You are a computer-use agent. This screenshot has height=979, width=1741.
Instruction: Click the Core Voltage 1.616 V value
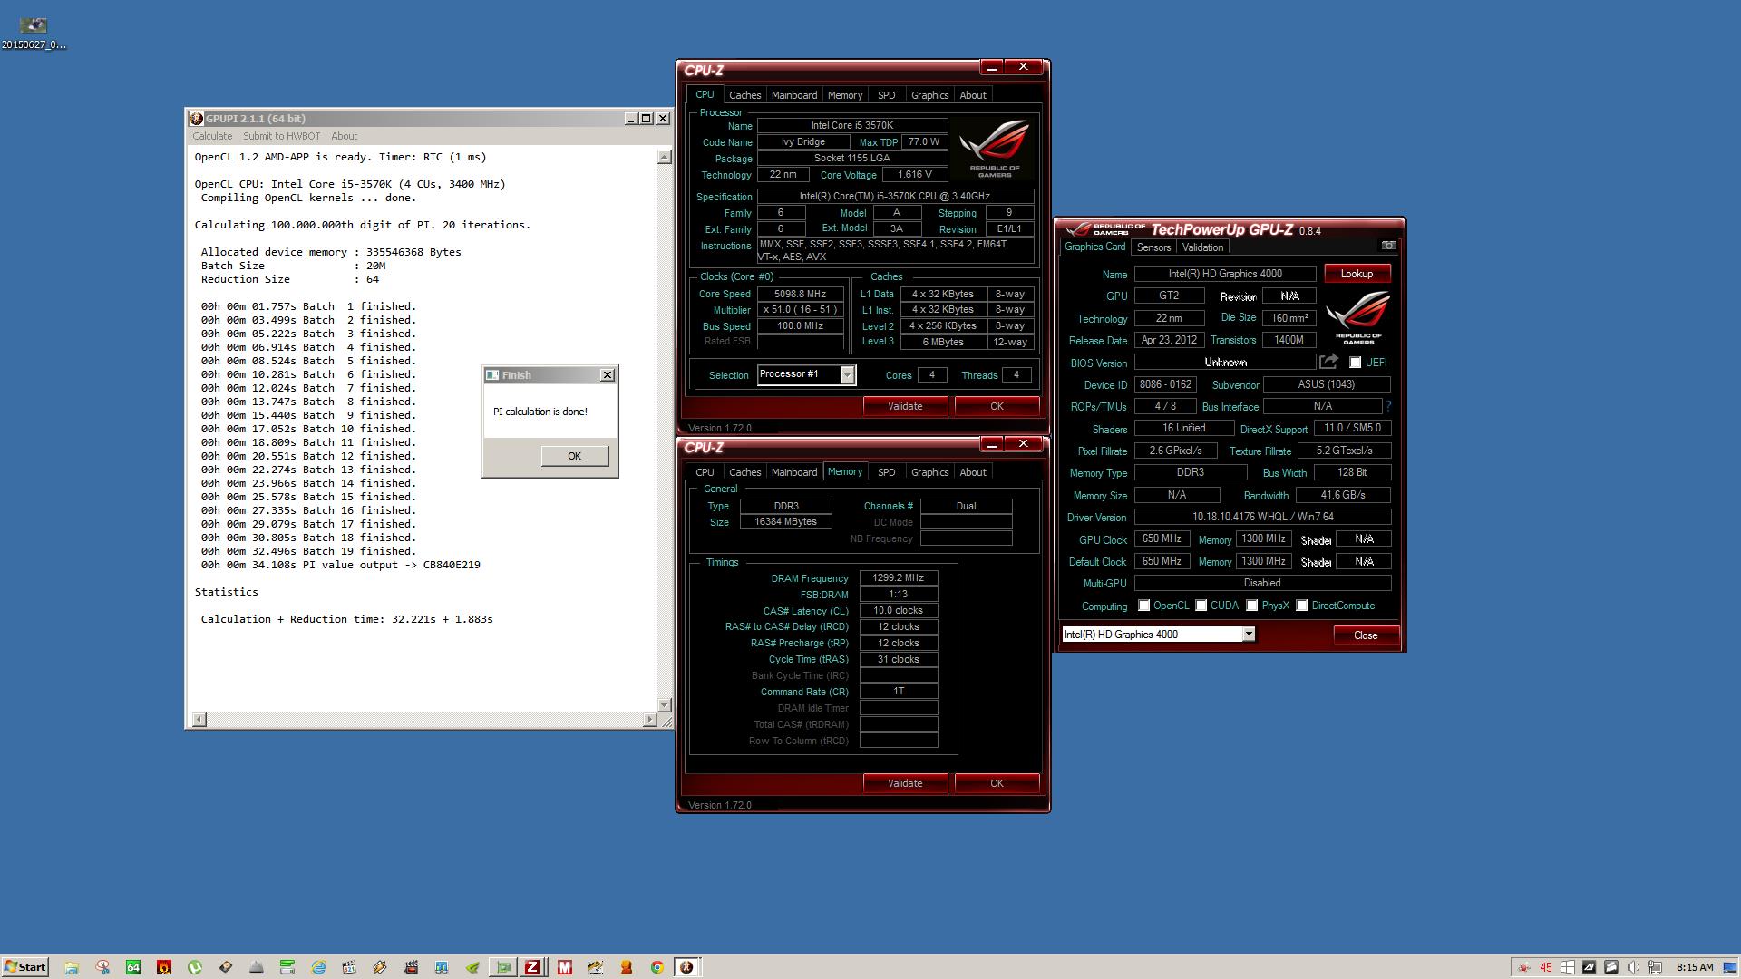[x=913, y=174]
